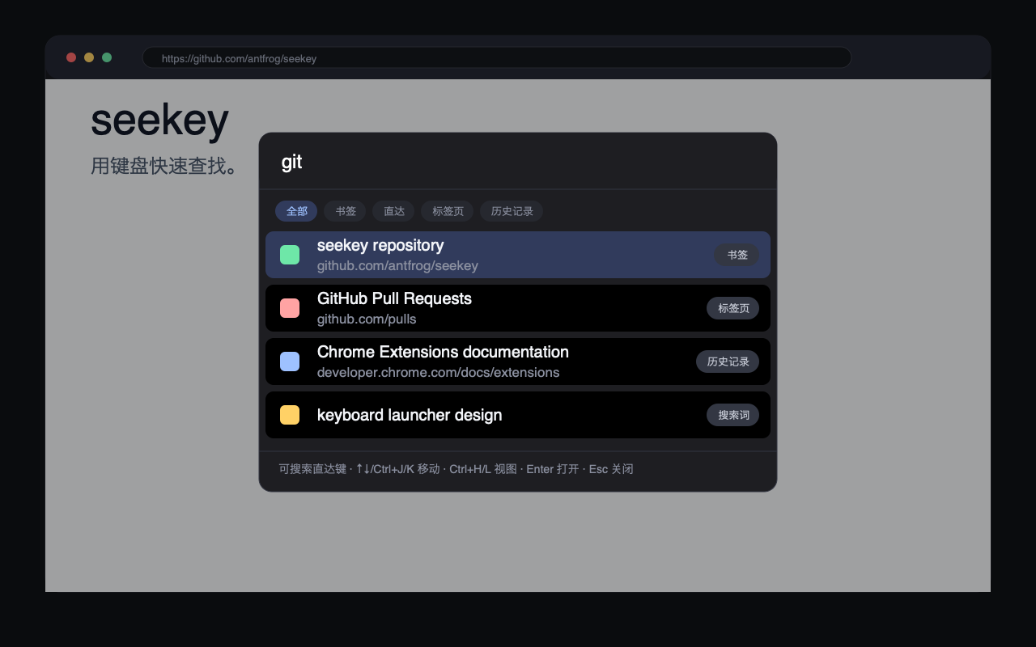The height and width of the screenshot is (647, 1036).
Task: Select the keyboard launcher design search suggestion
Action: pyautogui.click(x=518, y=415)
